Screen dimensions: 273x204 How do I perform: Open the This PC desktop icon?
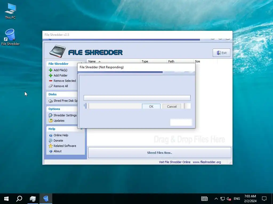click(10, 11)
